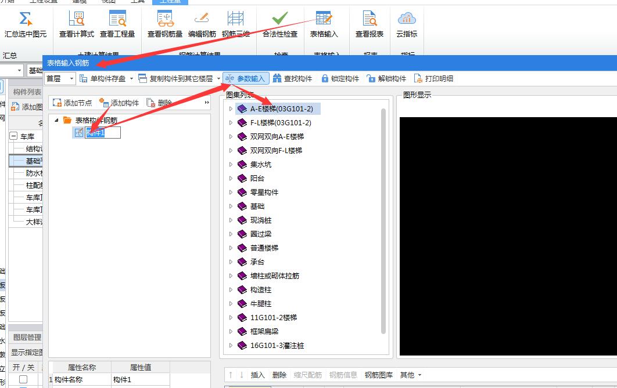Viewport: 617px width, 388px height.
Task: Click 钢筋信息 button
Action: (343, 375)
